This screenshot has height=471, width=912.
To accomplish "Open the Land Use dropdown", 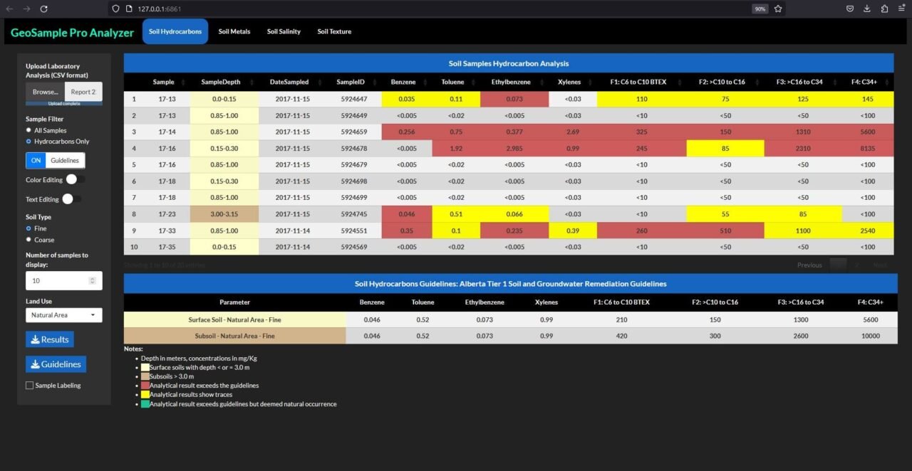I will pos(63,314).
